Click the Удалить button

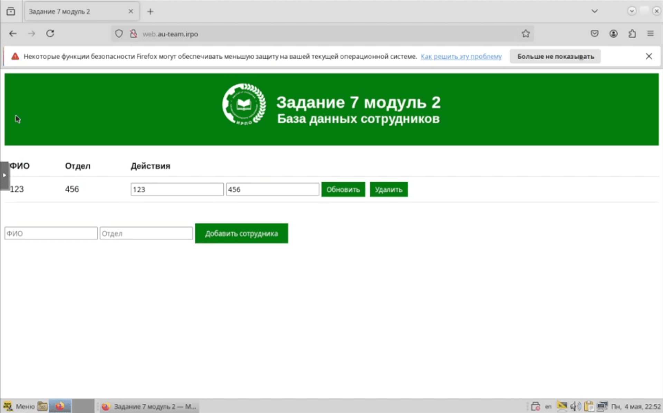coord(388,190)
